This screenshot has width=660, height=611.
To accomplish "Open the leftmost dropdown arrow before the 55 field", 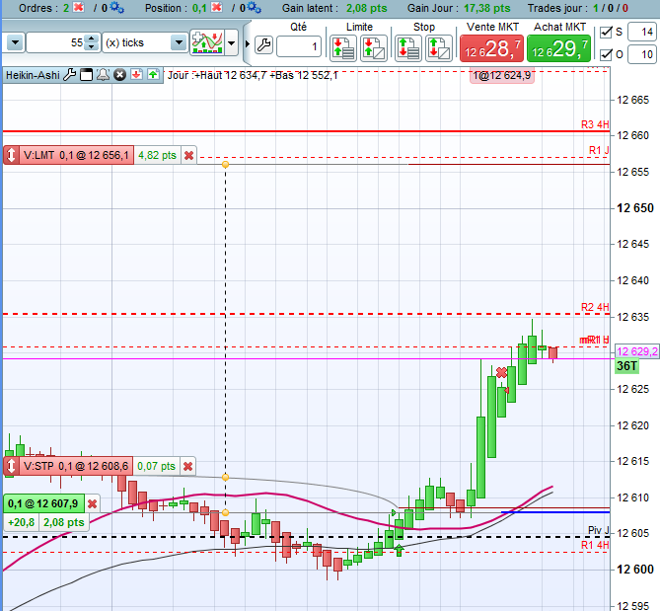I will [15, 42].
